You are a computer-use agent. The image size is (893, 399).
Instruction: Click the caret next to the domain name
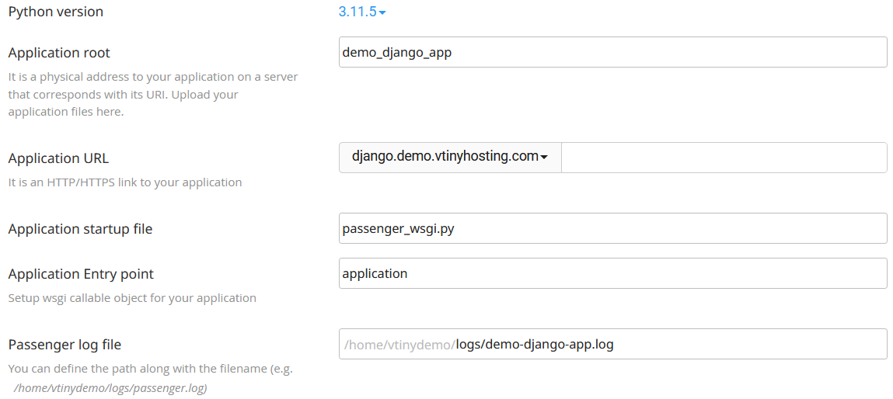point(544,158)
